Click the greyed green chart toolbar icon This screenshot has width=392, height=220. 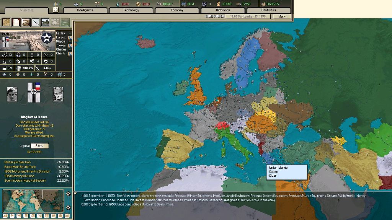65,22
